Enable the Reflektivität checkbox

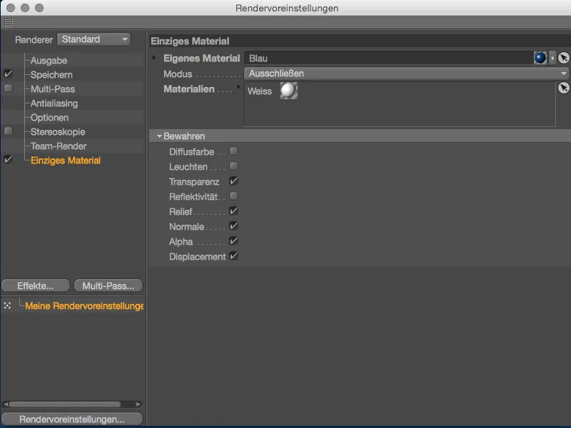pyautogui.click(x=234, y=196)
